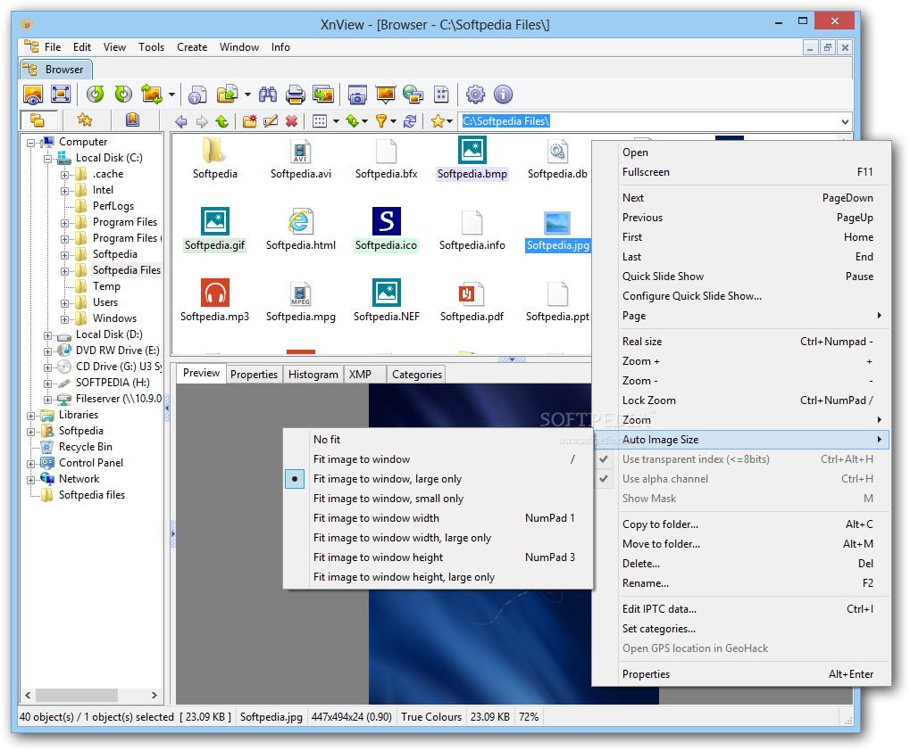Open file properties via the info-page icon

tap(197, 95)
